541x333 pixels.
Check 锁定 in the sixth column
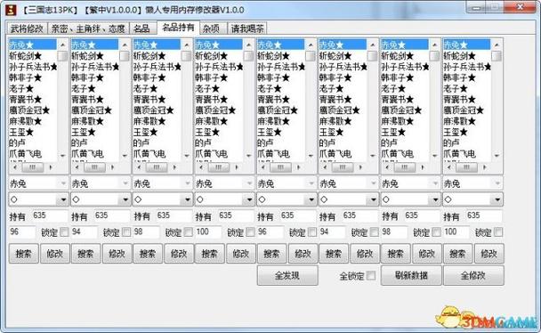coord(374,232)
